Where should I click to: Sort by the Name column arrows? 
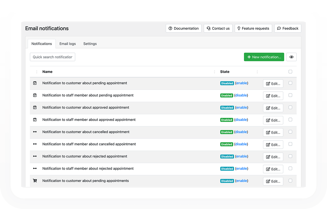(214, 72)
